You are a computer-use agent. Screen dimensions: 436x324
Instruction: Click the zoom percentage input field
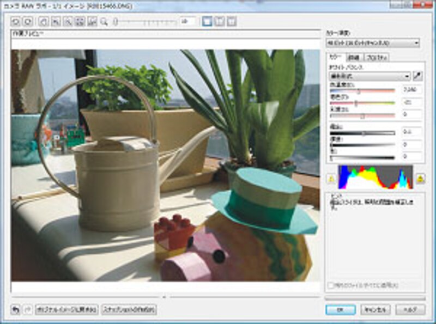(x=187, y=21)
